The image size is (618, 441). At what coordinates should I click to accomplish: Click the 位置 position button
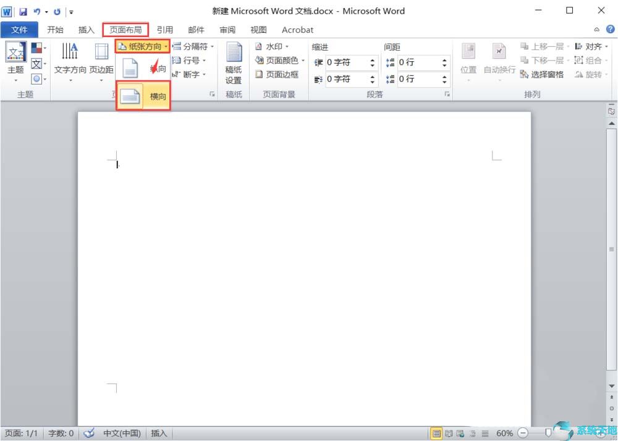(x=468, y=62)
